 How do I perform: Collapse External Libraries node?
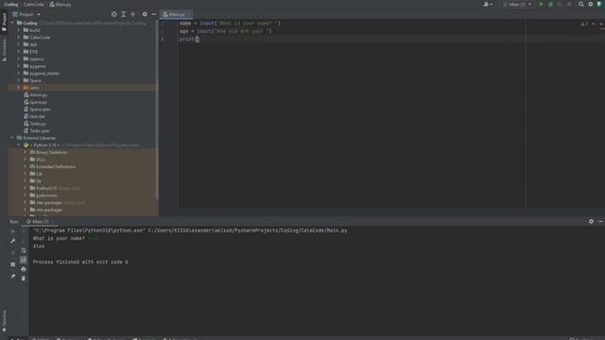(12, 138)
